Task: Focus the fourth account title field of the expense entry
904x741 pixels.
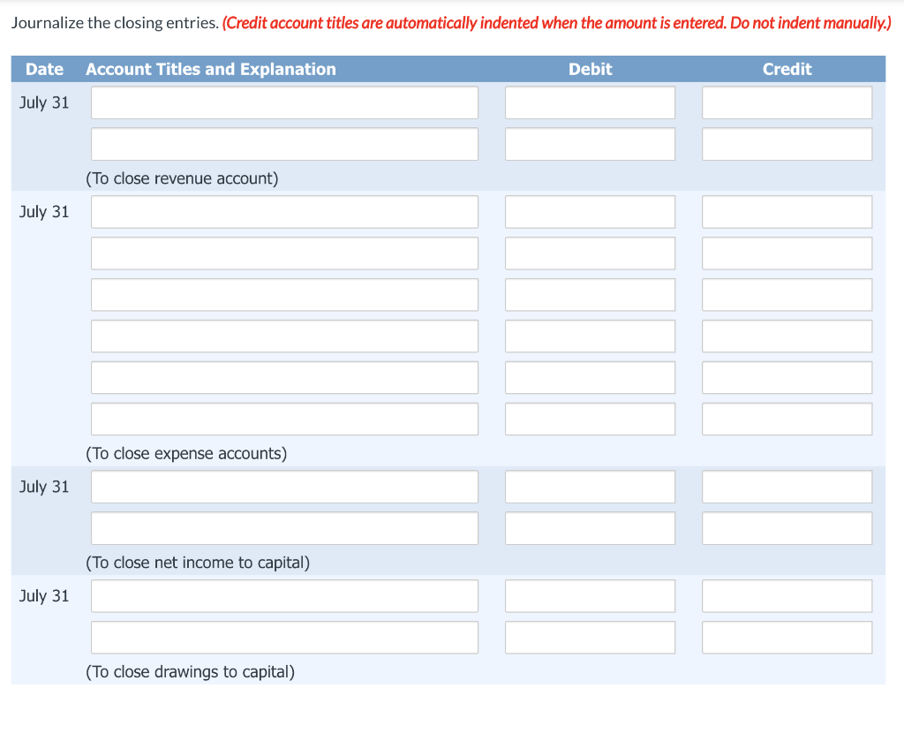Action: tap(284, 336)
